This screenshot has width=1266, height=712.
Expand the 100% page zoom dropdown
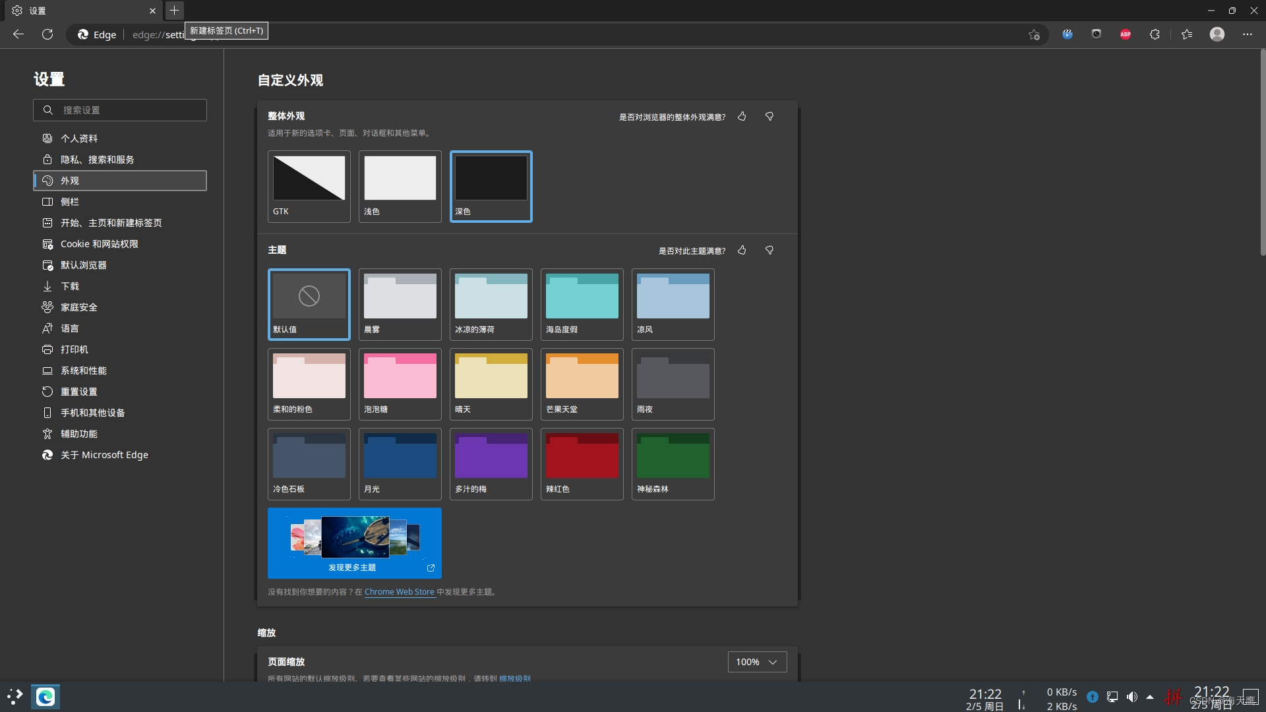757,662
